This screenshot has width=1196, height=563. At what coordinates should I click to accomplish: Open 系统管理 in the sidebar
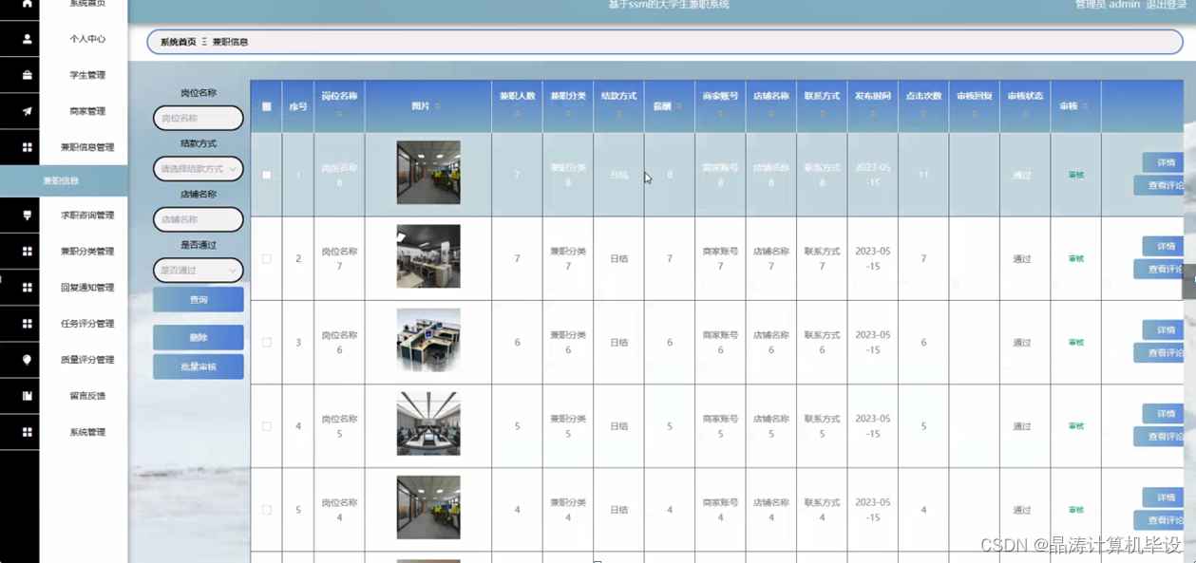click(87, 432)
